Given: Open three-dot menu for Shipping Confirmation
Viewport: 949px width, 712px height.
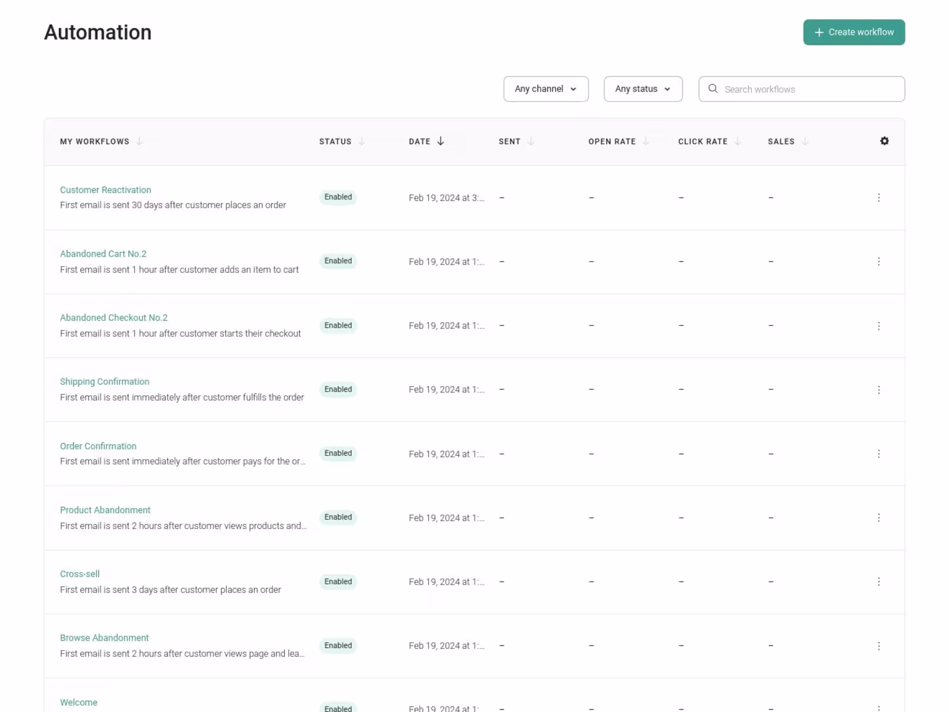Looking at the screenshot, I should pos(879,390).
